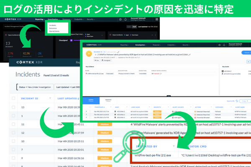Open notifications bell in dark dashboard header

click(125, 19)
